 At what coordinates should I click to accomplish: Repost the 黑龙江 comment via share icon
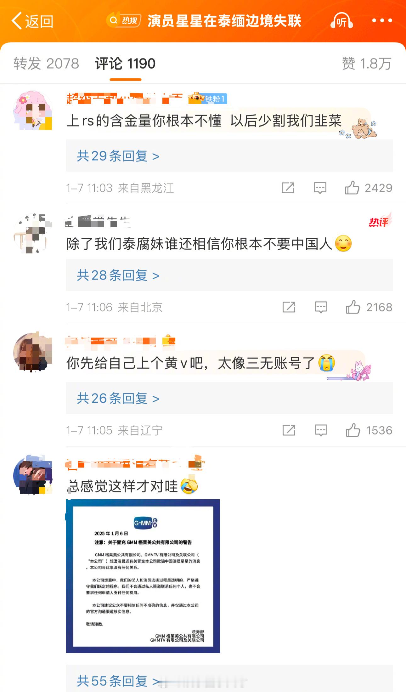(288, 188)
